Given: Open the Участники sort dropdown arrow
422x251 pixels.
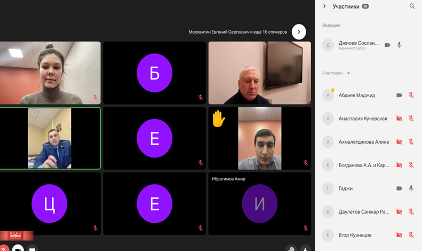Looking at the screenshot, I should pos(348,73).
